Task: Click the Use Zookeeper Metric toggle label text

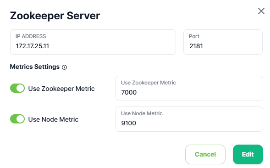Action: point(61,89)
